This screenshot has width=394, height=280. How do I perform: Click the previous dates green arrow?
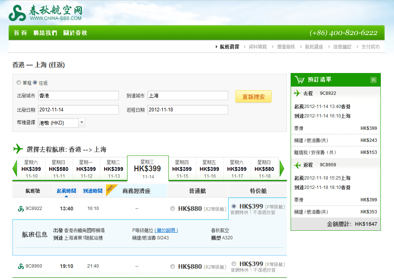(x=15, y=168)
